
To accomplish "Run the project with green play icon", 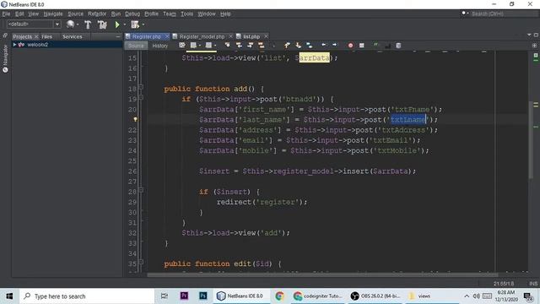I will 117,24.
